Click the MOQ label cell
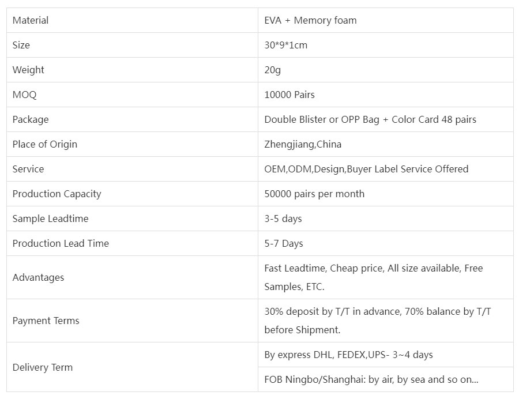Image resolution: width=519 pixels, height=403 pixels. (x=132, y=95)
